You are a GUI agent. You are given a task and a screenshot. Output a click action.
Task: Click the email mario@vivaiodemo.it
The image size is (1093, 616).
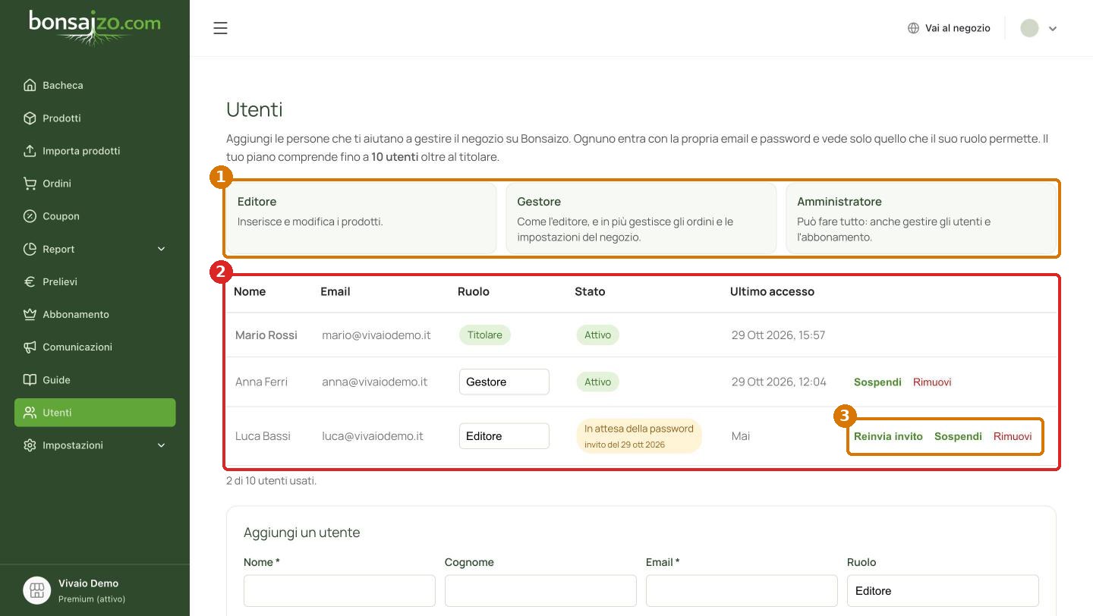pyautogui.click(x=376, y=335)
